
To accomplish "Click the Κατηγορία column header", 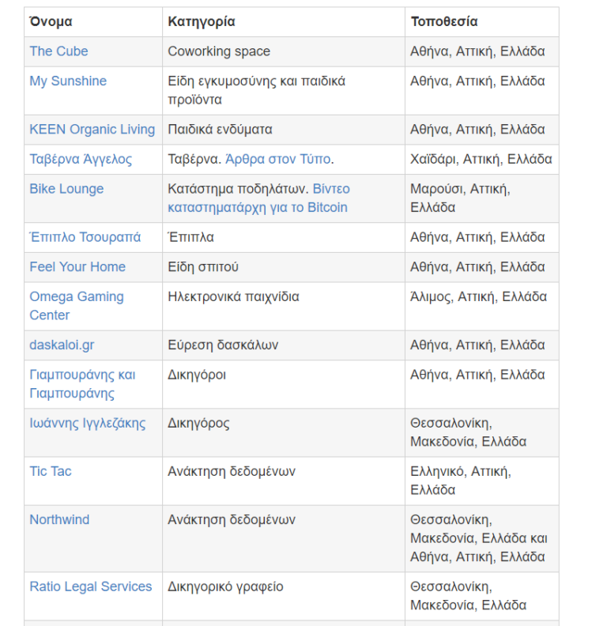I will (201, 21).
